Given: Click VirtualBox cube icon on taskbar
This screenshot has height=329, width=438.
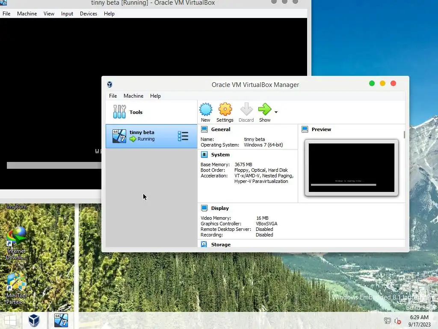Looking at the screenshot, I should tap(34, 320).
